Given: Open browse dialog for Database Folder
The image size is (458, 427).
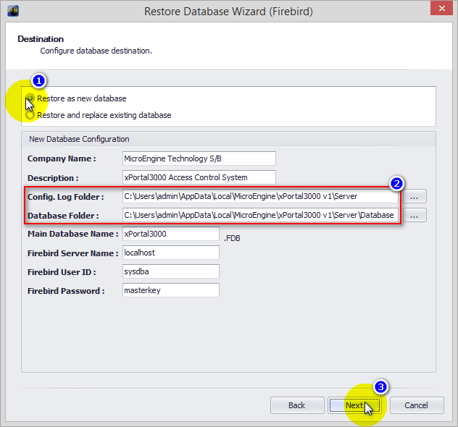Looking at the screenshot, I should (415, 215).
